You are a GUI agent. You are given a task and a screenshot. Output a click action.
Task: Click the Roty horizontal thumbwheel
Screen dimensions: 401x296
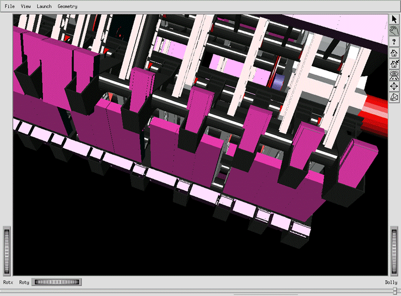(x=57, y=282)
